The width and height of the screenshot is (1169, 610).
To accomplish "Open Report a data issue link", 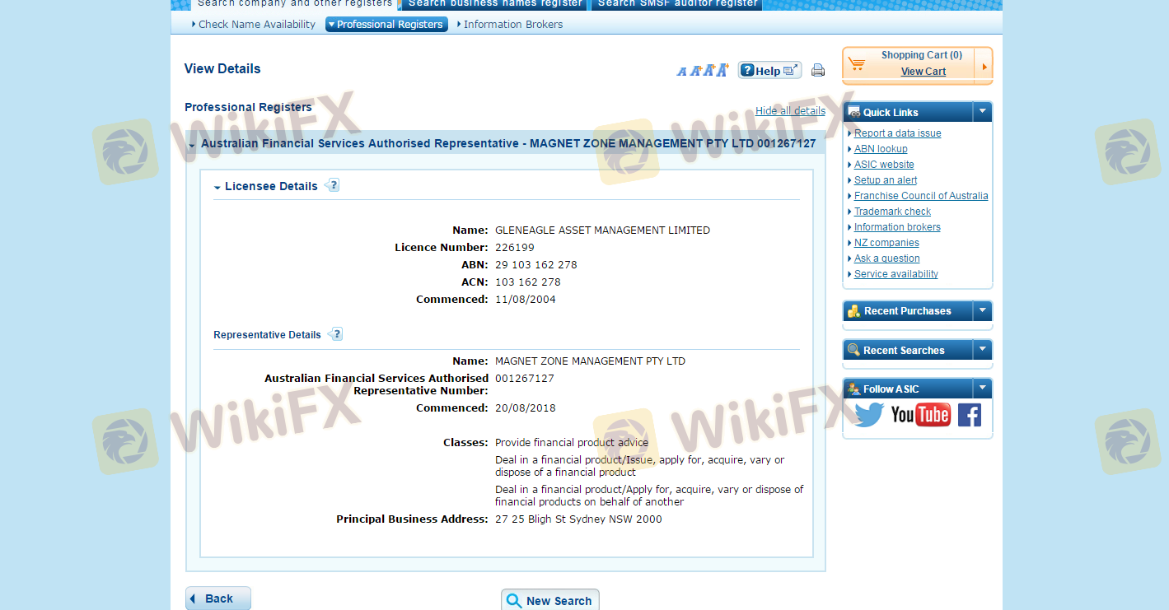I will tap(897, 133).
